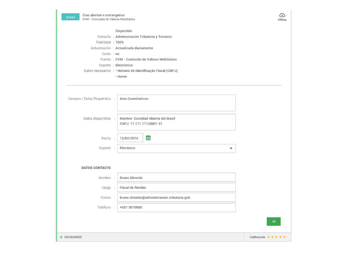Click the Disponible status text

(x=124, y=31)
